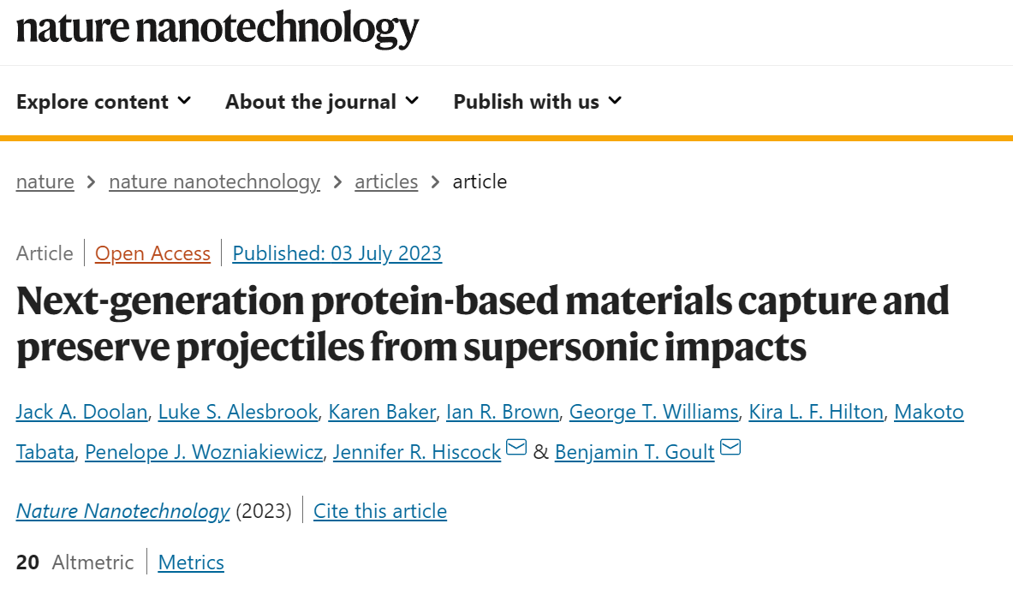Screen dimensions: 1013x589
Task: Open the Published: 03 July 2023 link
Action: point(337,253)
